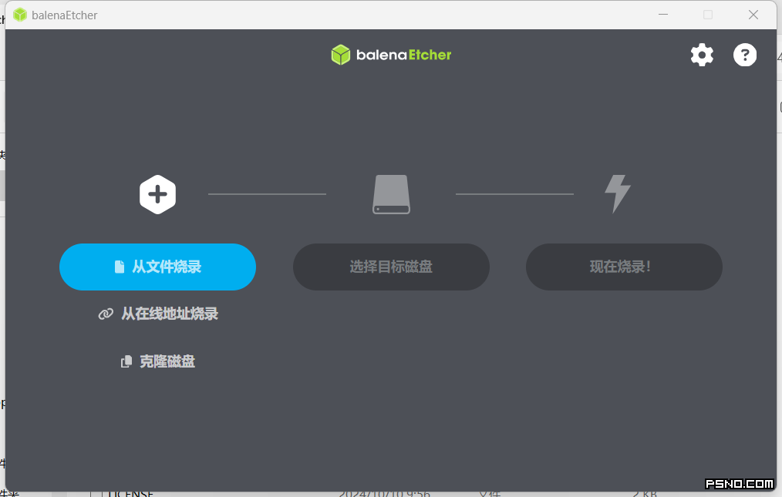
Task: Close the balenaEtcher window
Action: coord(753,15)
